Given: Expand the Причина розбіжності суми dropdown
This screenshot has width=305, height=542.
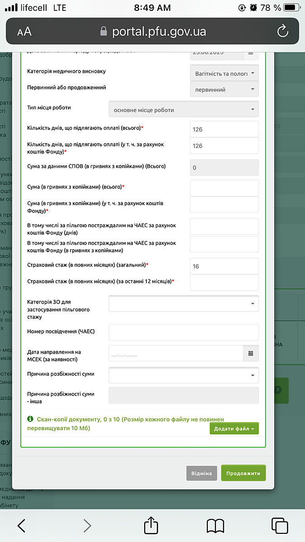Looking at the screenshot, I should click(x=183, y=375).
